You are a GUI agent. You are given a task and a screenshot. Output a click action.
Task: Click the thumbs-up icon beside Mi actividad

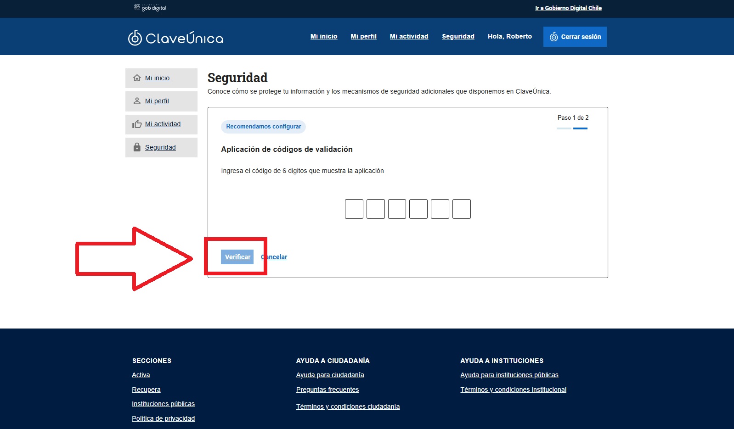pyautogui.click(x=137, y=124)
